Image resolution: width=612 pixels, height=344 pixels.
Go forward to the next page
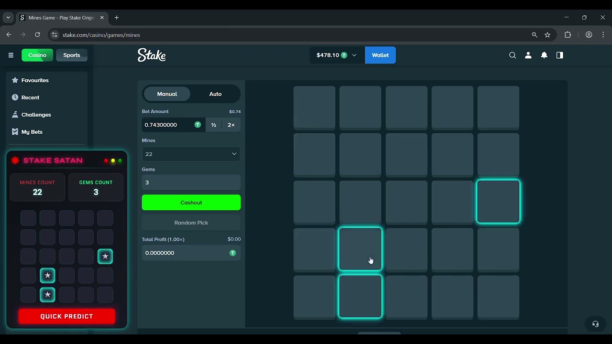click(x=23, y=35)
